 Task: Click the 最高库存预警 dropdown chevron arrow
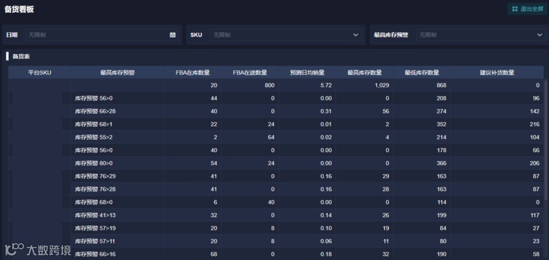click(539, 35)
